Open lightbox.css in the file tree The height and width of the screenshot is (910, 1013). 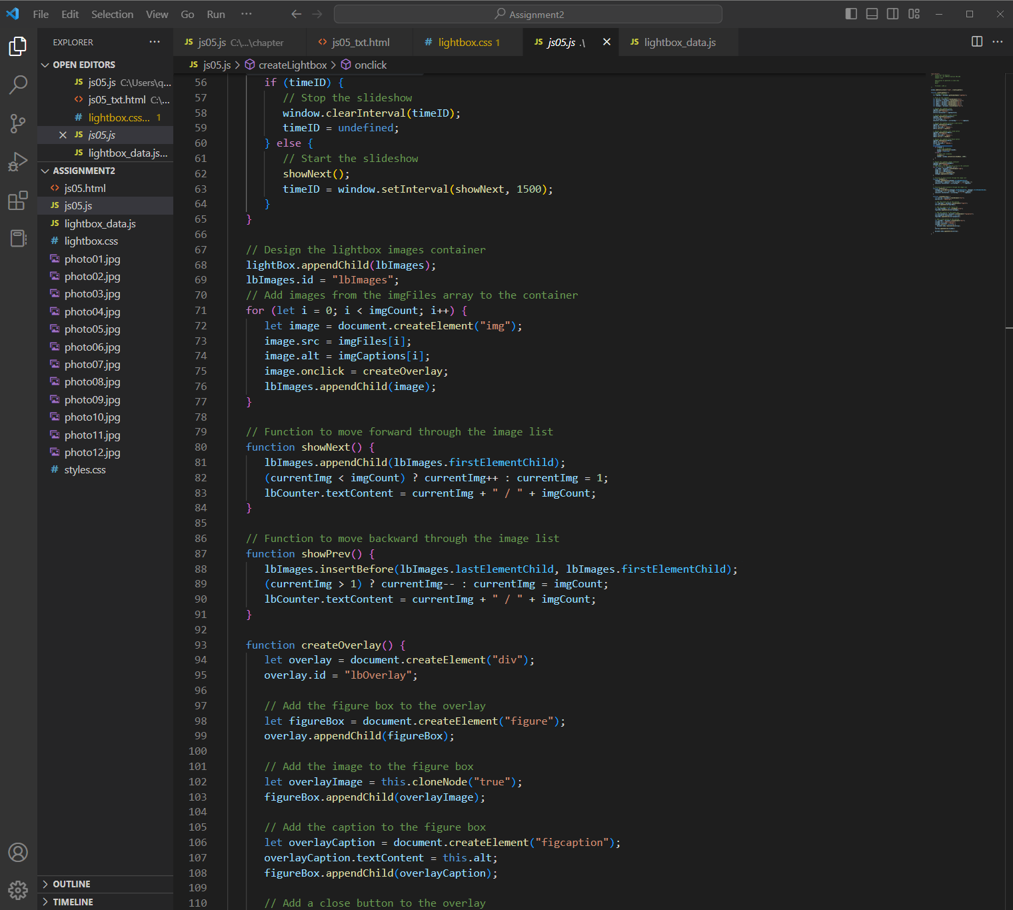pyautogui.click(x=105, y=241)
